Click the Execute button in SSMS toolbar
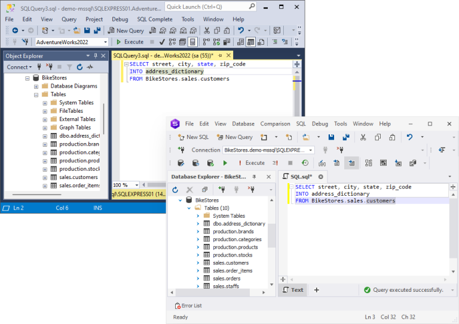This screenshot has height=324, width=459. pos(130,42)
